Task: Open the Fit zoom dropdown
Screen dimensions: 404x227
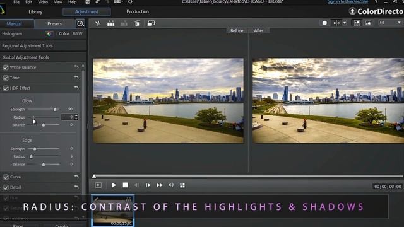Action: [x=390, y=23]
